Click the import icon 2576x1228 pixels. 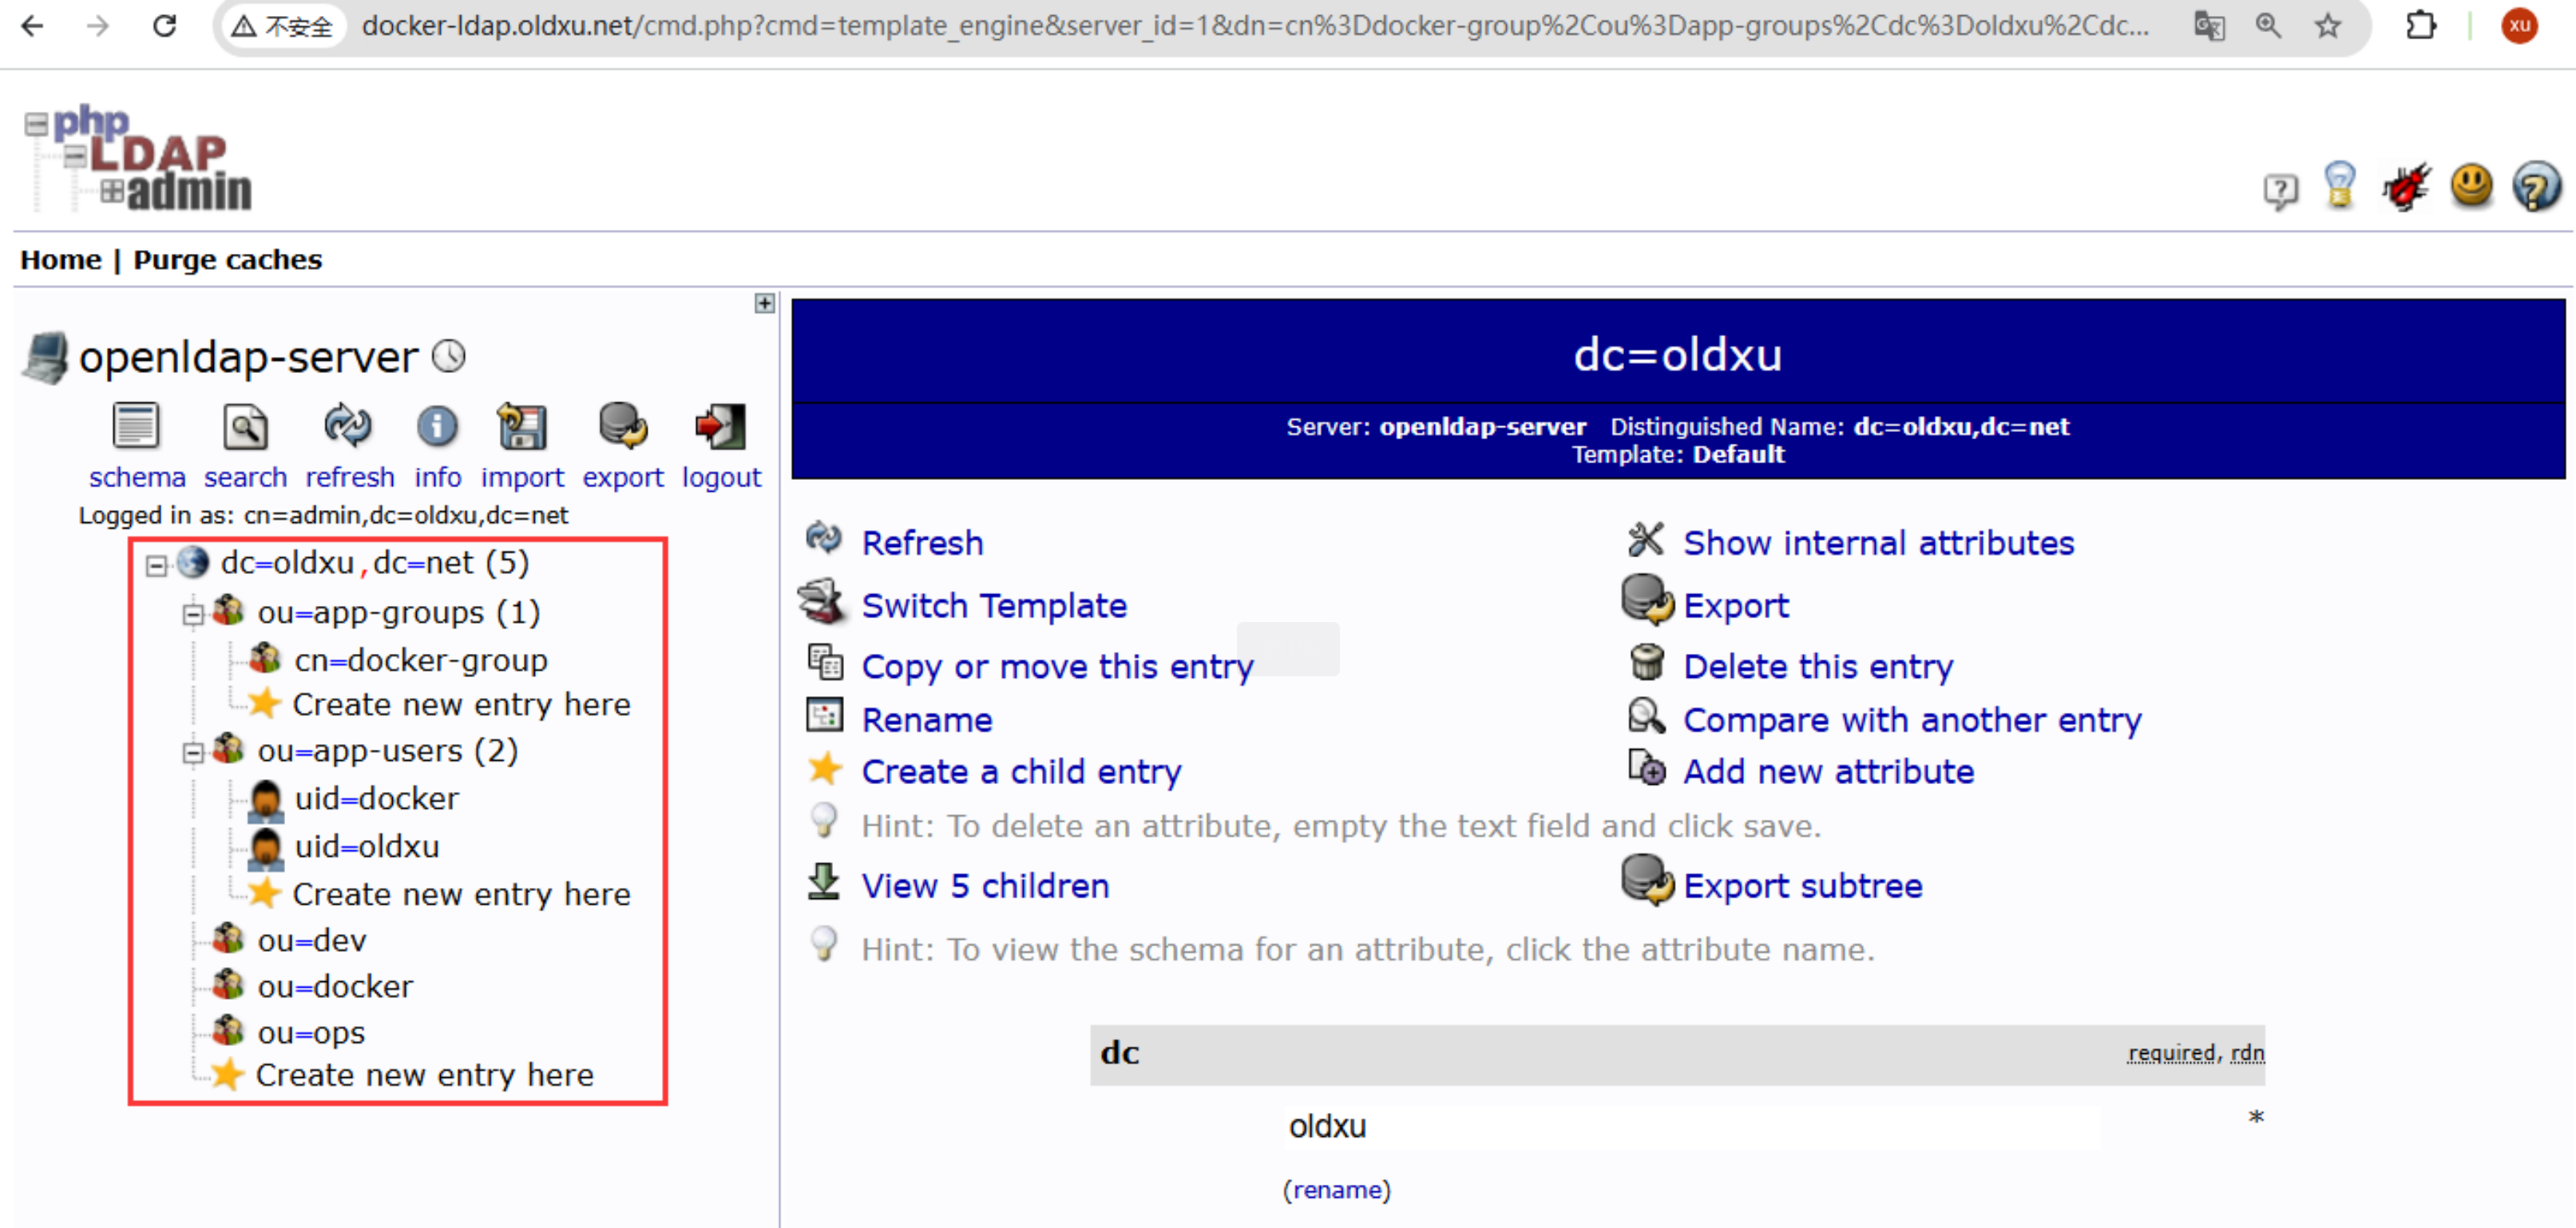click(521, 427)
